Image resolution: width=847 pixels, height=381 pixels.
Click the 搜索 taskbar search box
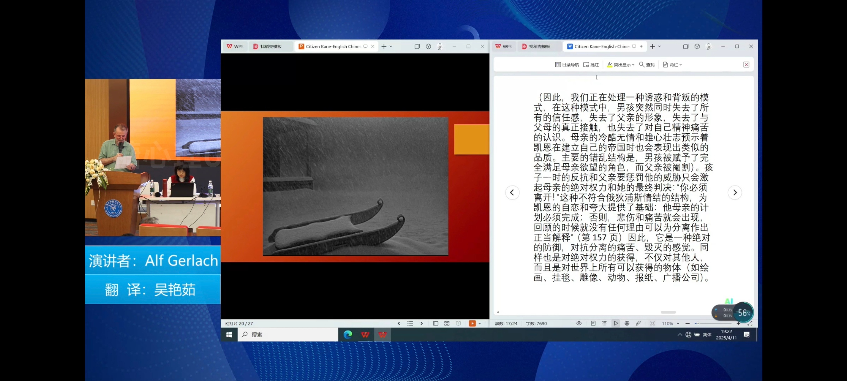click(x=288, y=335)
